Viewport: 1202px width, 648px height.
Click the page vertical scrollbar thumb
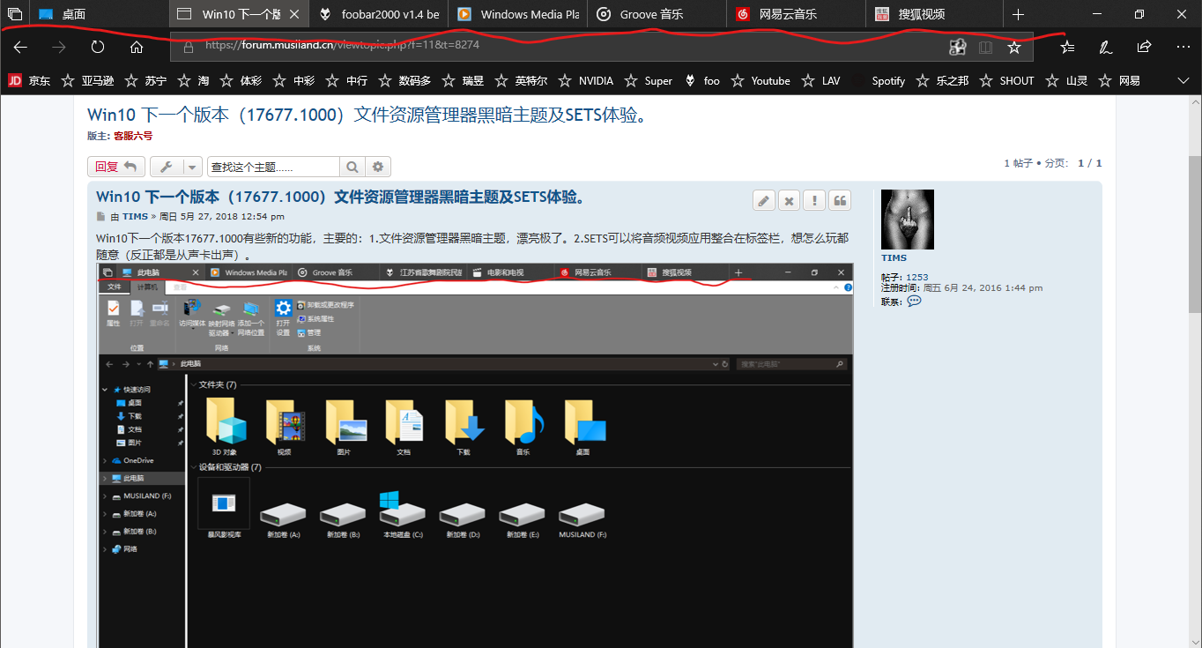[1194, 235]
